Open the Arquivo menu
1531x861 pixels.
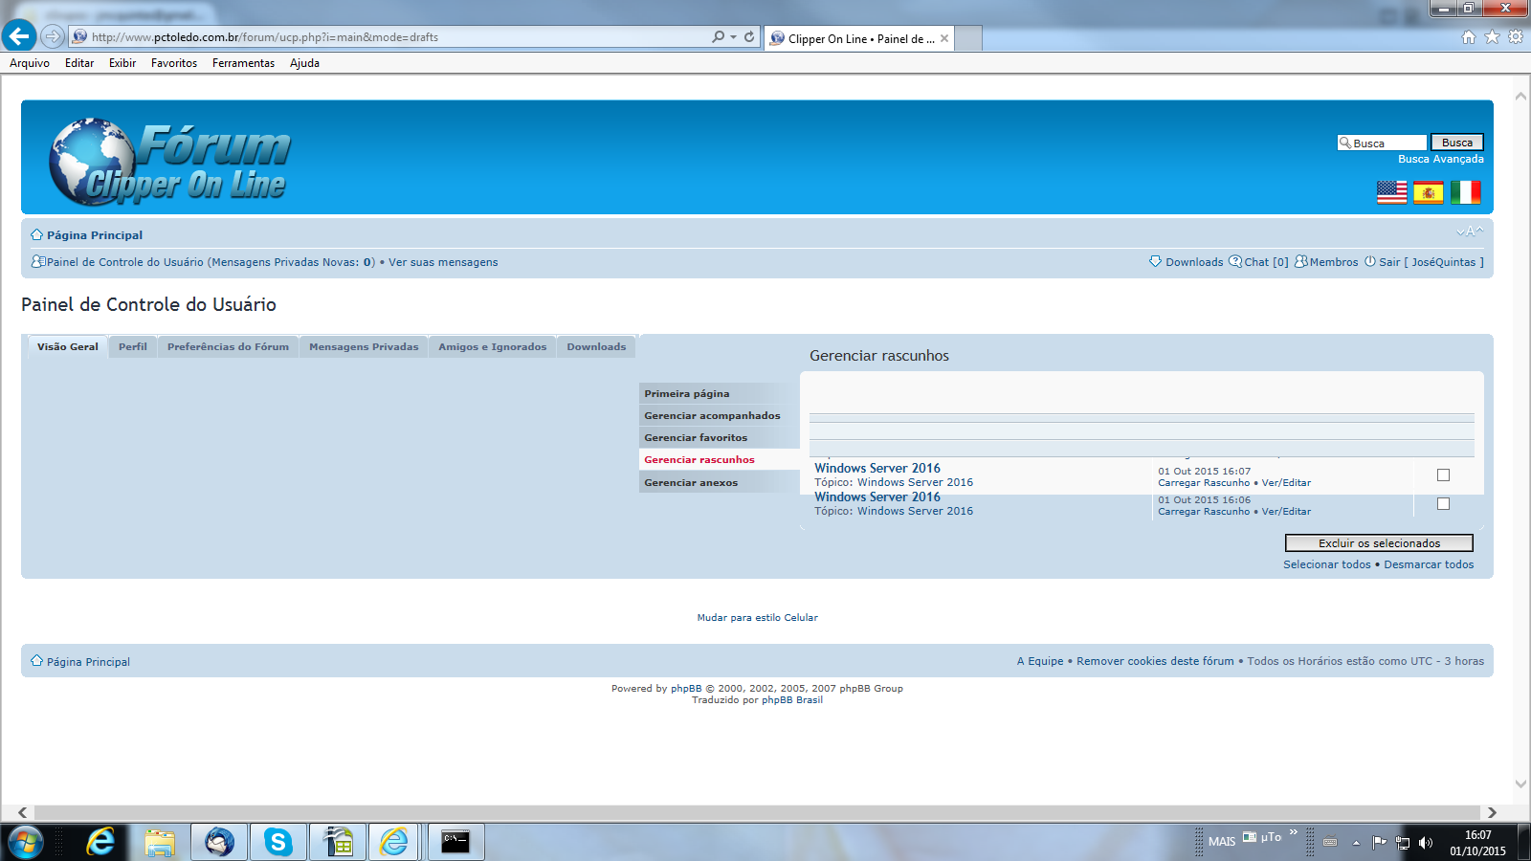(x=30, y=63)
